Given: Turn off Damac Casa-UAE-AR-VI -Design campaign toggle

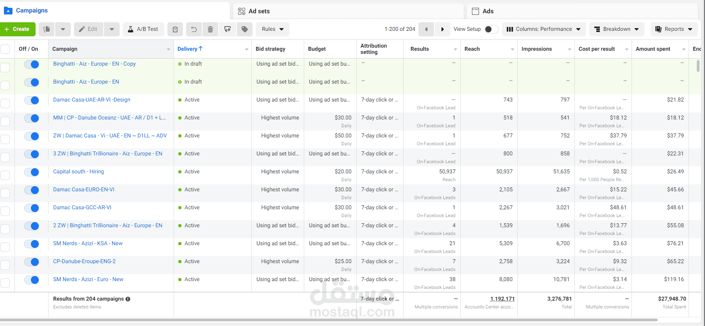Looking at the screenshot, I should pyautogui.click(x=32, y=100).
